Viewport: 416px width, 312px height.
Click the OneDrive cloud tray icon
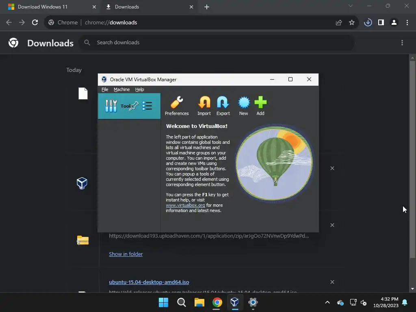[x=340, y=302]
